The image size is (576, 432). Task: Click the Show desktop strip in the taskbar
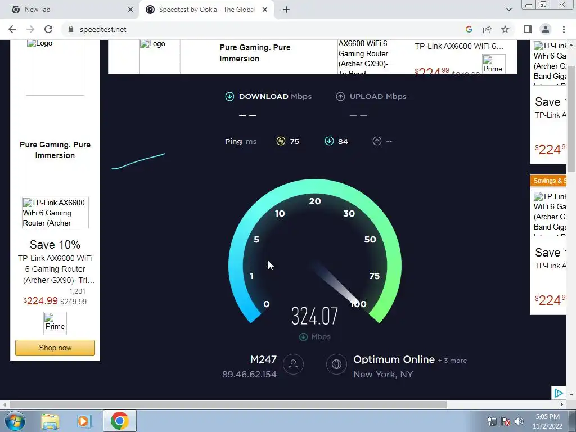[x=572, y=421]
